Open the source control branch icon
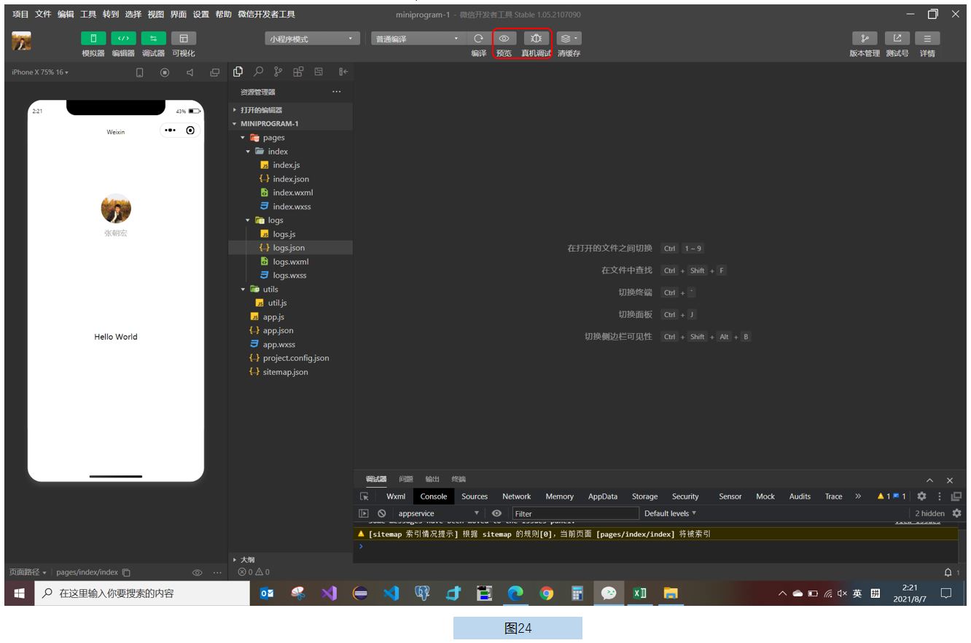The image size is (971, 643). 278,71
